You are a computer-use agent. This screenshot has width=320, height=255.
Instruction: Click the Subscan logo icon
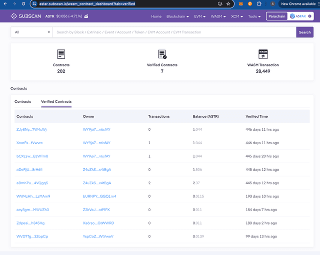tap(13, 16)
